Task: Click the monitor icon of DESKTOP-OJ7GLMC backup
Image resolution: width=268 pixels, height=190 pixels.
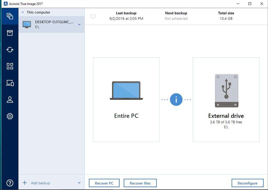Action: (27, 24)
